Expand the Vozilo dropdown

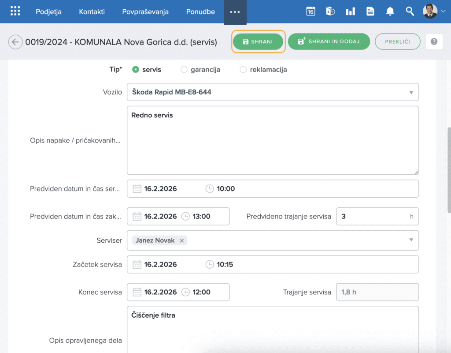tap(411, 93)
